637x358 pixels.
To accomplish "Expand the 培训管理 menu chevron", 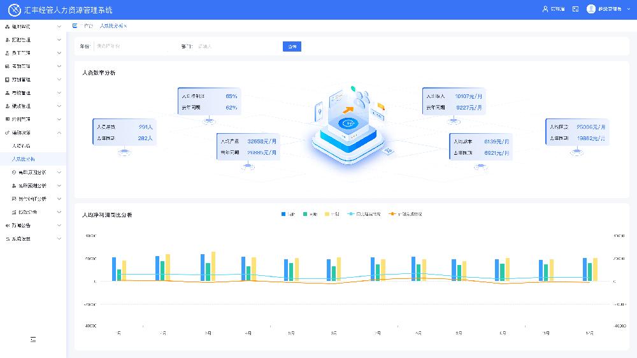I will tap(59, 119).
